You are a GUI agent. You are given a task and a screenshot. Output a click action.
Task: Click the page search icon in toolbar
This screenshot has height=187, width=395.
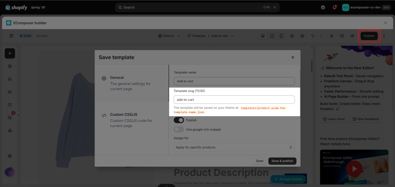(x=342, y=36)
